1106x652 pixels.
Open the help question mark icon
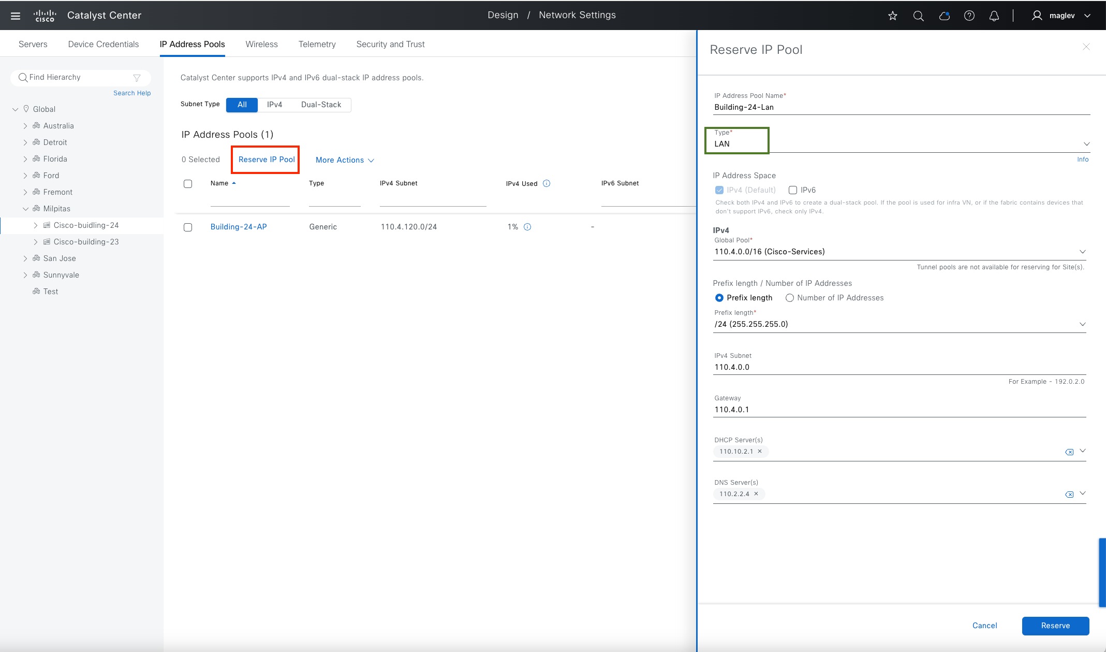click(x=969, y=16)
